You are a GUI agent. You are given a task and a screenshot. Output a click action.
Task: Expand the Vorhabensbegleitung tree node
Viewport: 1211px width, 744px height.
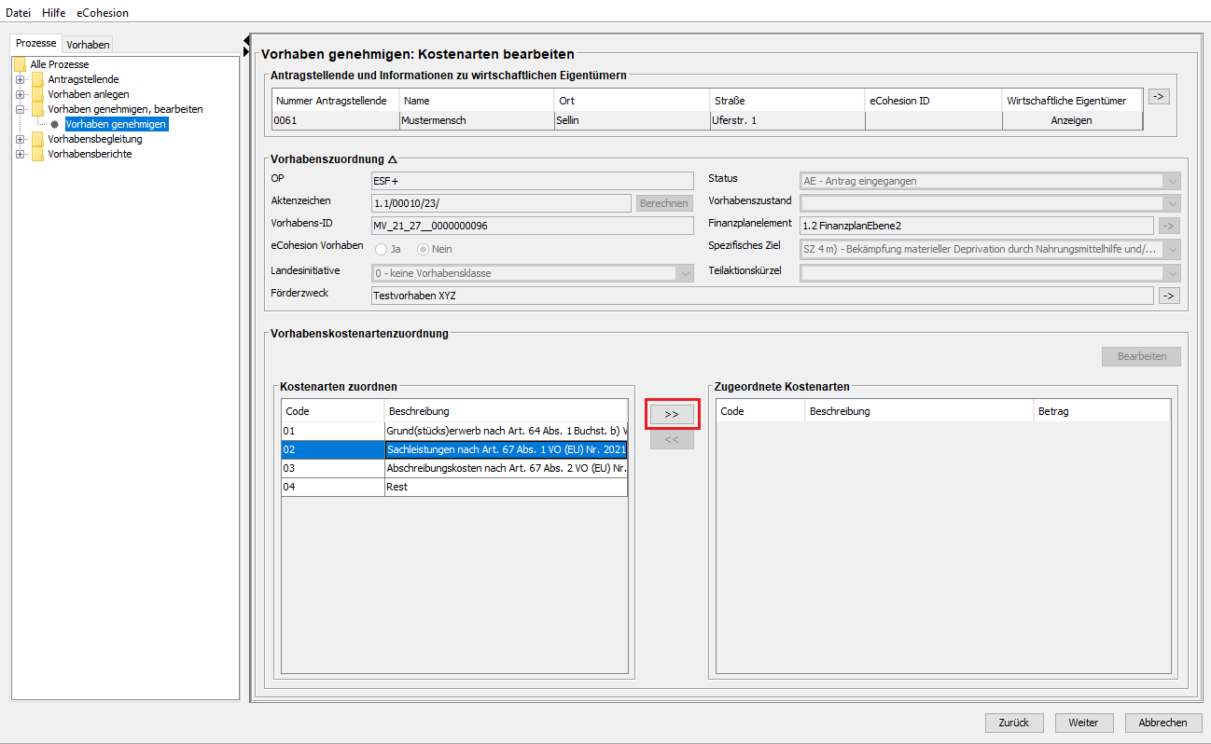[20, 139]
